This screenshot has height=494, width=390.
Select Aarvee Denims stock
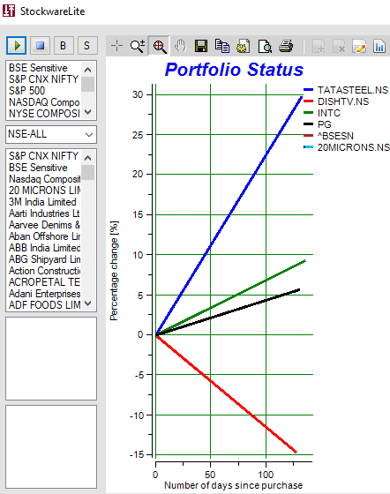pyautogui.click(x=44, y=225)
